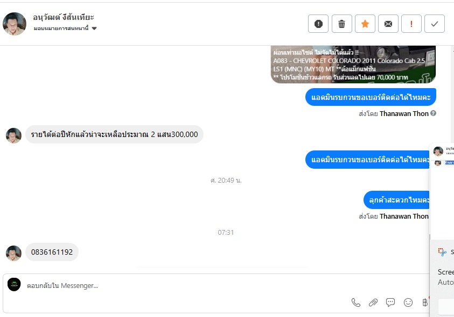
Task: Delete conversation with trash icon
Action: [341, 24]
